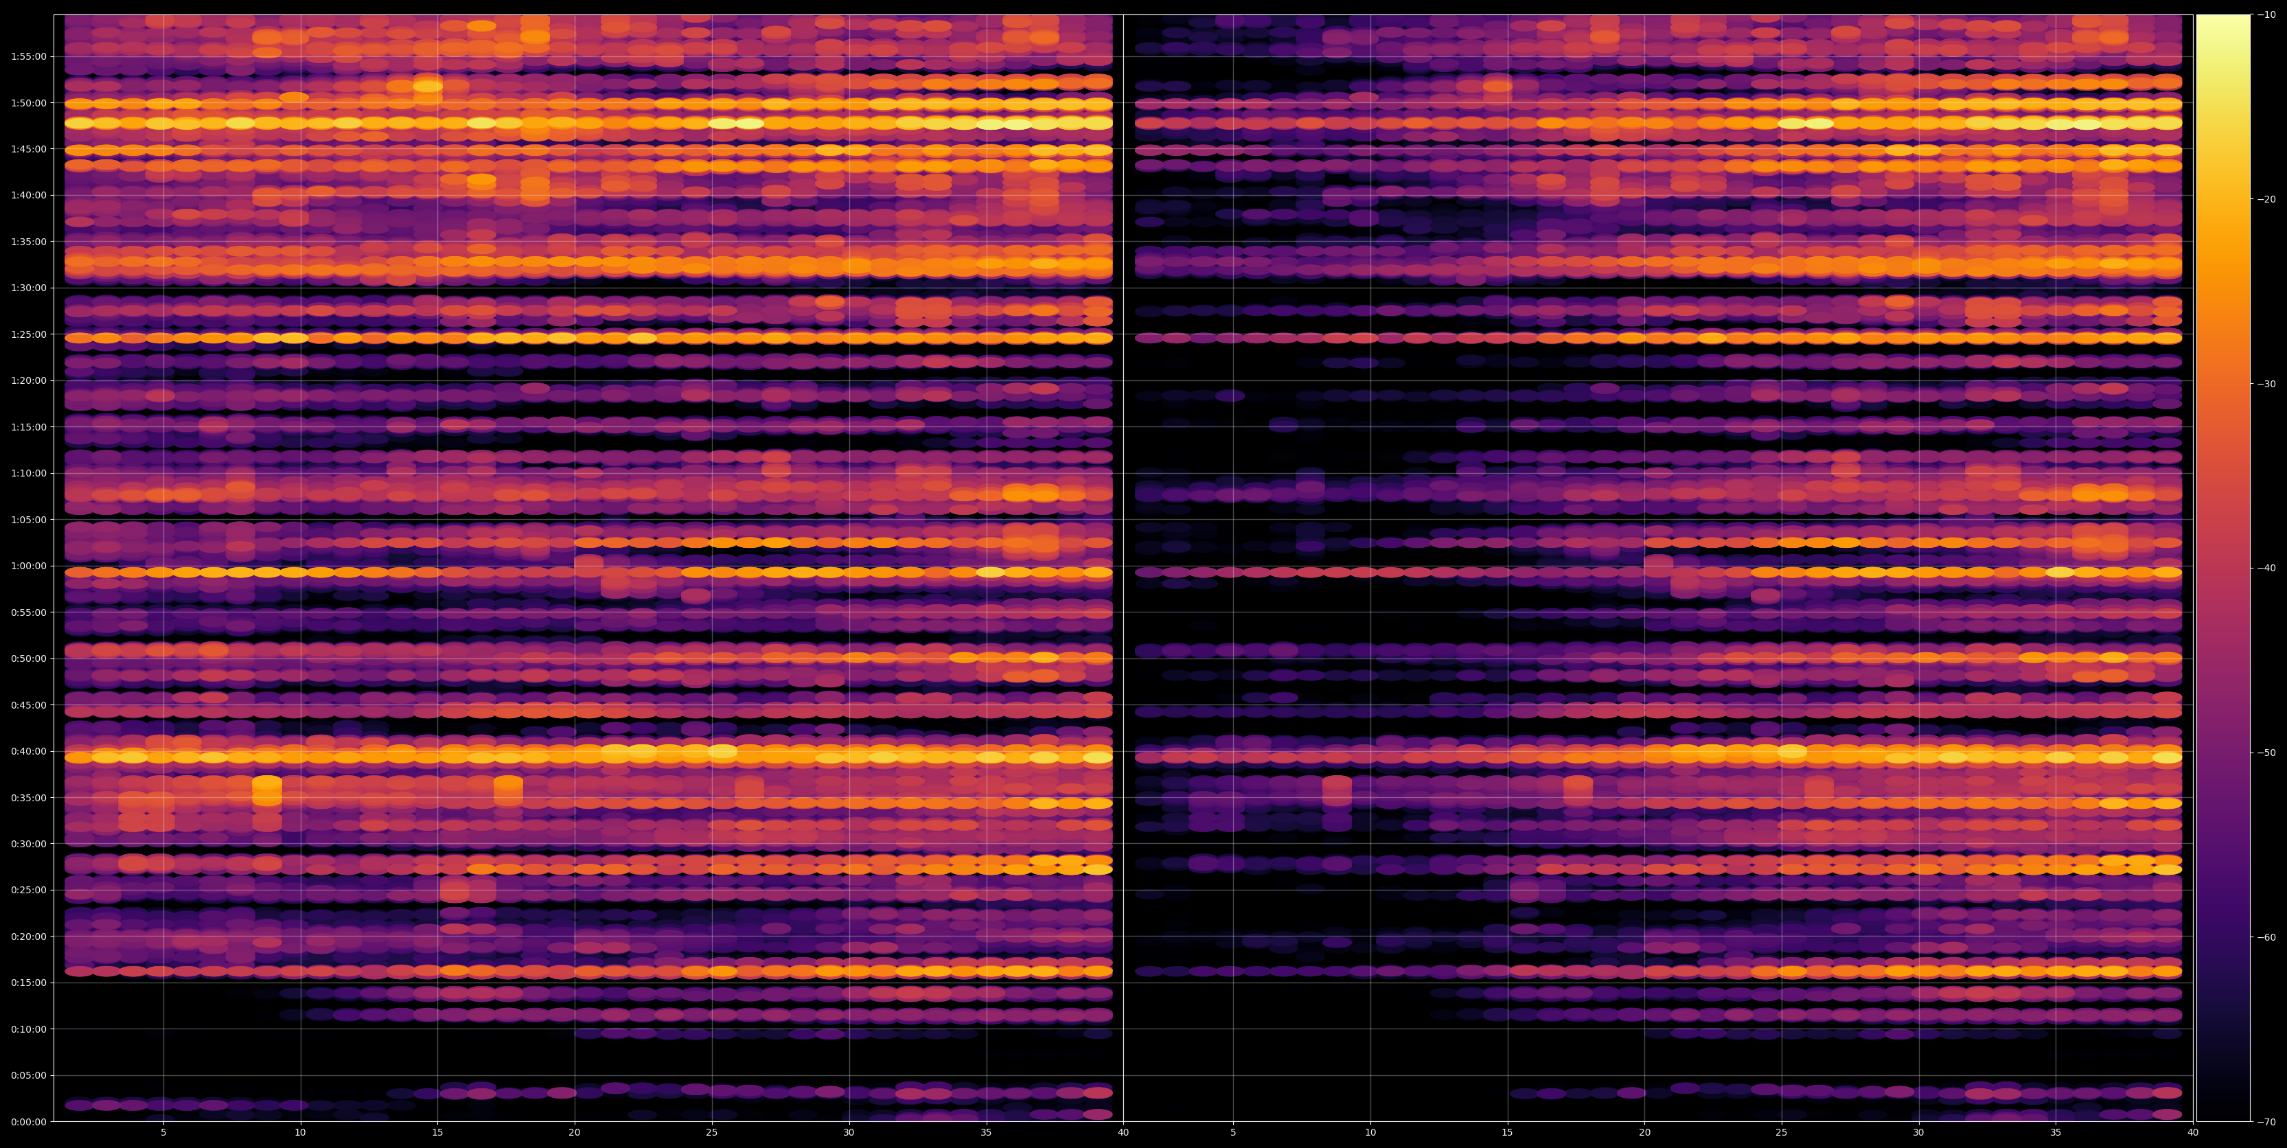This screenshot has width=2287, height=1148.
Task: Click x-axis label 15 under the right heatmap
Action: point(1508,1133)
